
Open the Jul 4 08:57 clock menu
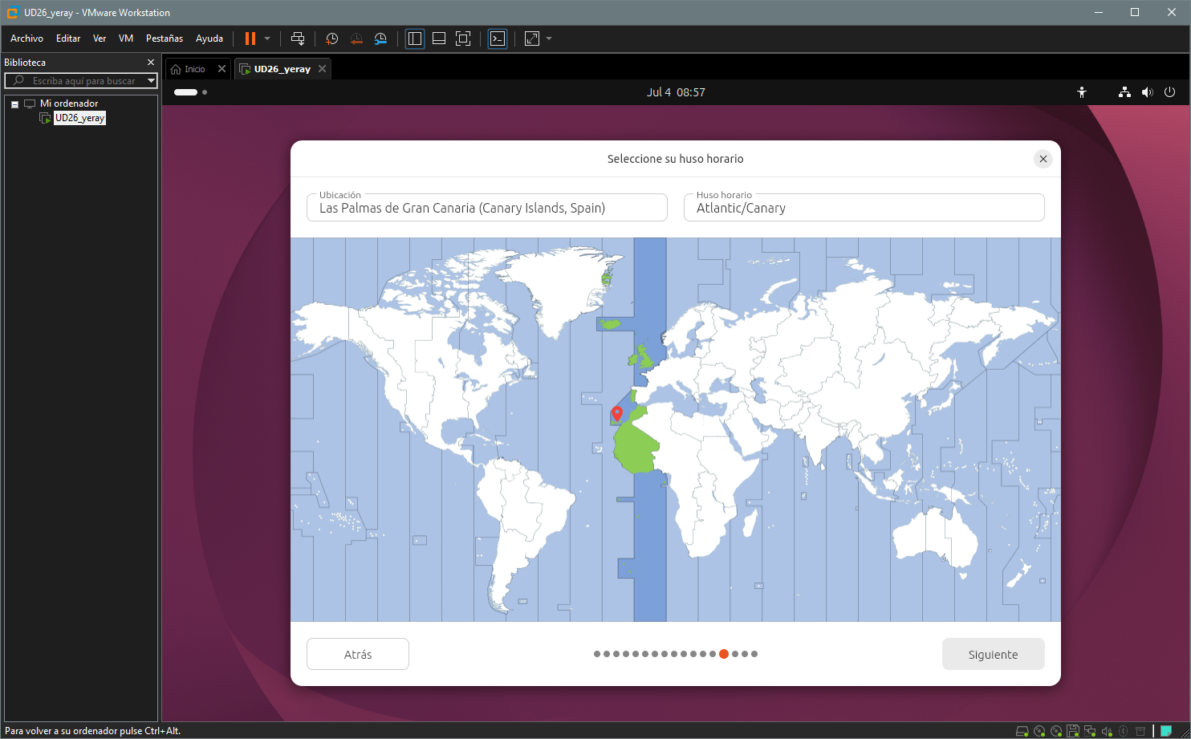point(676,92)
